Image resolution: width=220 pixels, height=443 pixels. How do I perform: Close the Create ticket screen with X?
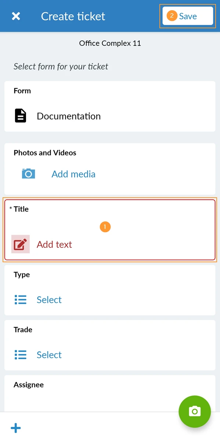pos(16,16)
